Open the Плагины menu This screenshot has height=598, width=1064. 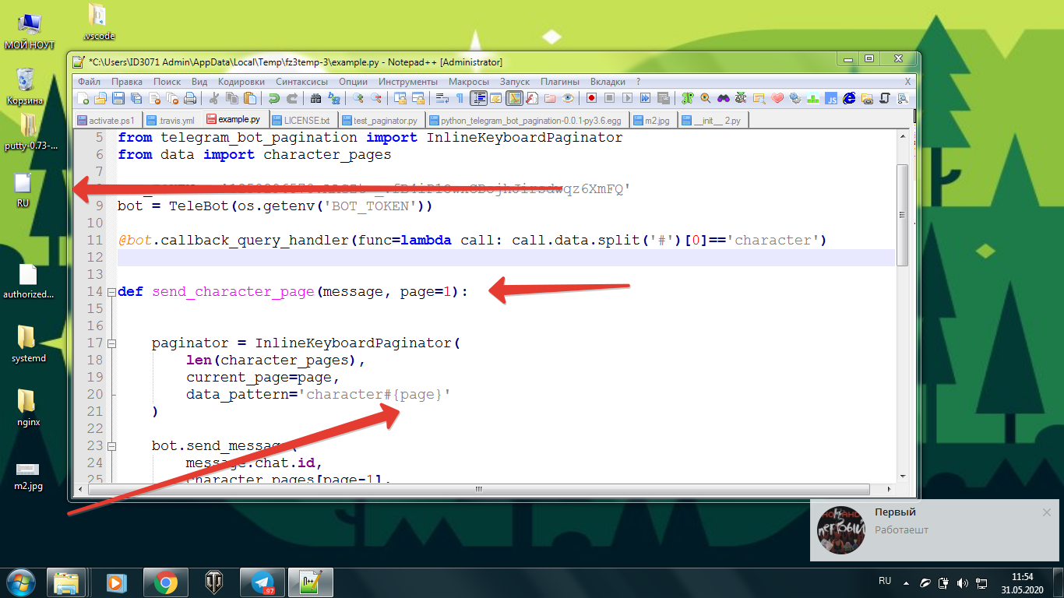[559, 82]
